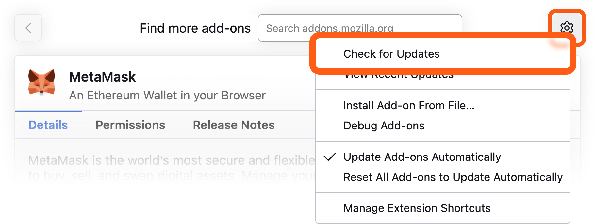Open the add-ons settings gear menu
Image resolution: width=595 pixels, height=224 pixels.
pos(567,27)
